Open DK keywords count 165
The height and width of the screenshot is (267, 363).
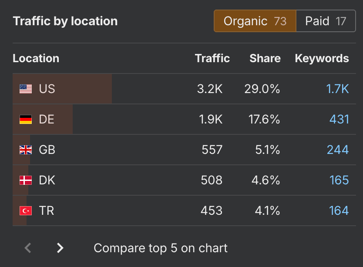(339, 180)
